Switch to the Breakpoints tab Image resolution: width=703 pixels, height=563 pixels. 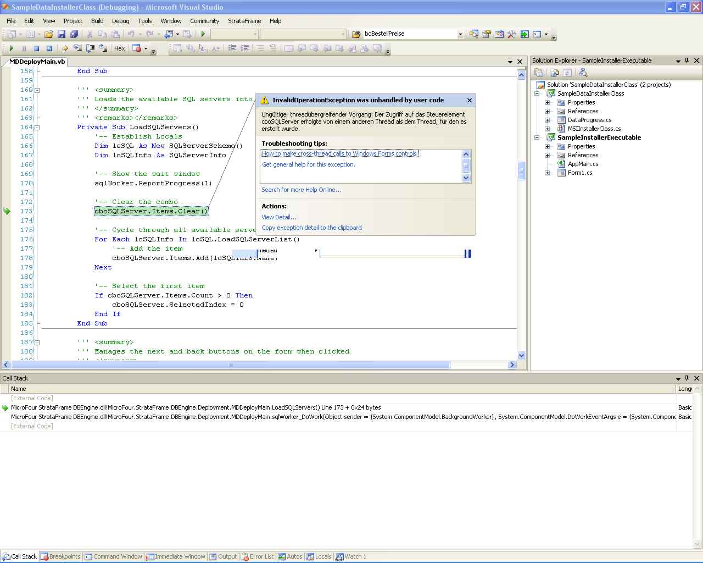click(x=60, y=556)
